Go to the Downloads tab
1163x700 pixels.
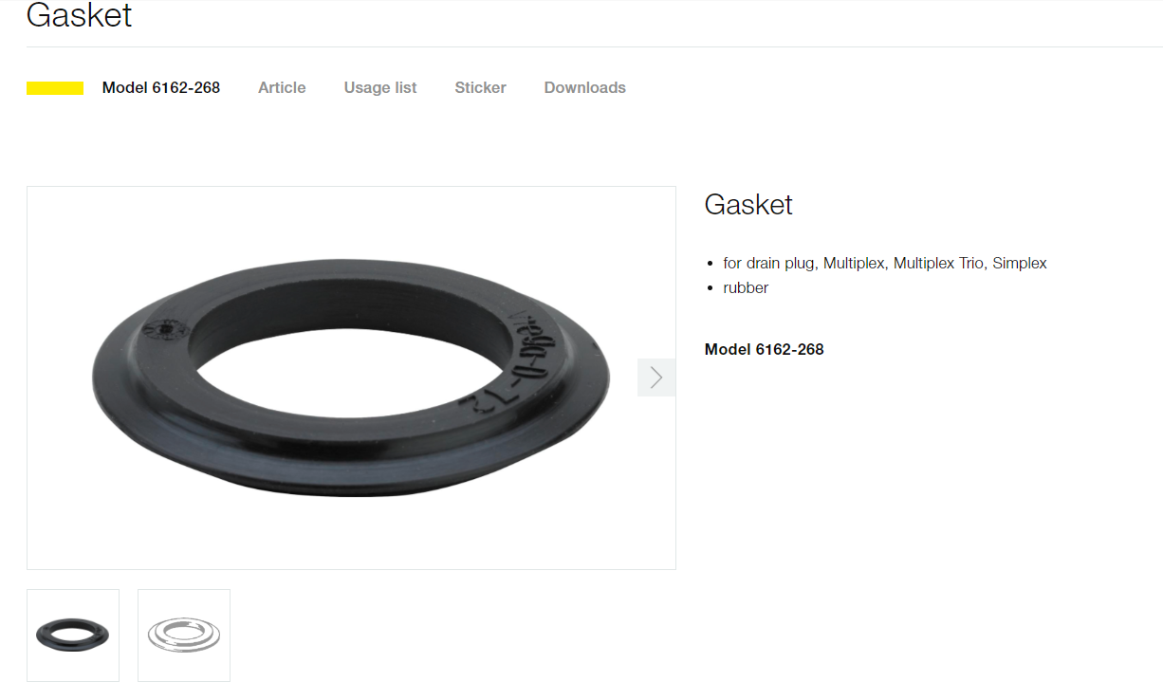[585, 87]
